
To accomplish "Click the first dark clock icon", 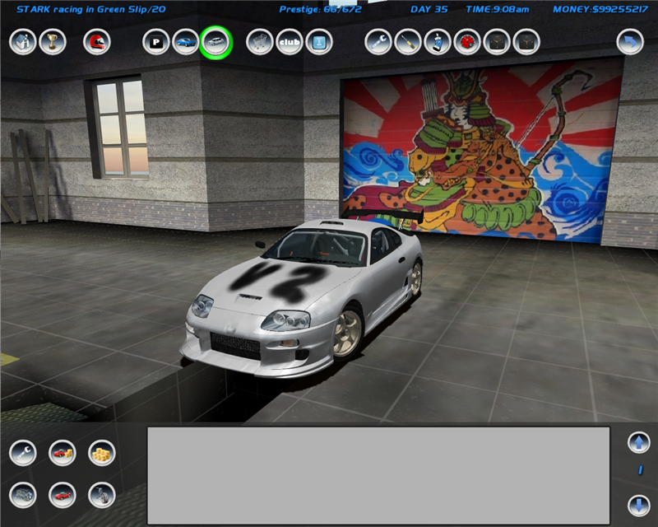I will [x=497, y=42].
